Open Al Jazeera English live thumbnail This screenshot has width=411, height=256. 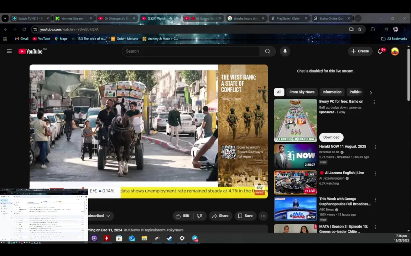295,182
